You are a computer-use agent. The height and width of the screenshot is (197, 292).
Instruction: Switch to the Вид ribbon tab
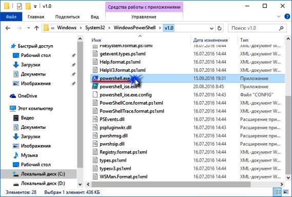(95, 17)
